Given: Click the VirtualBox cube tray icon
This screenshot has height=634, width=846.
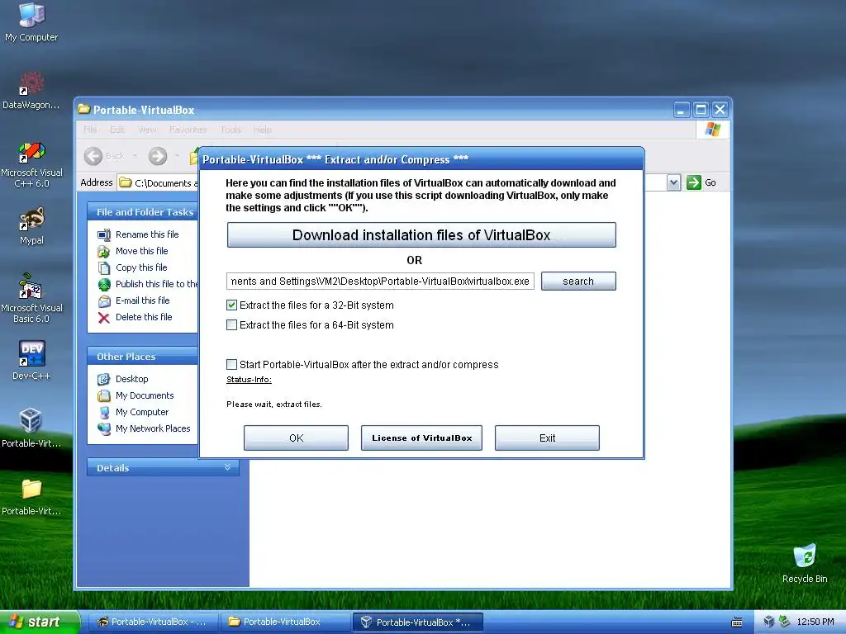Looking at the screenshot, I should (x=769, y=622).
